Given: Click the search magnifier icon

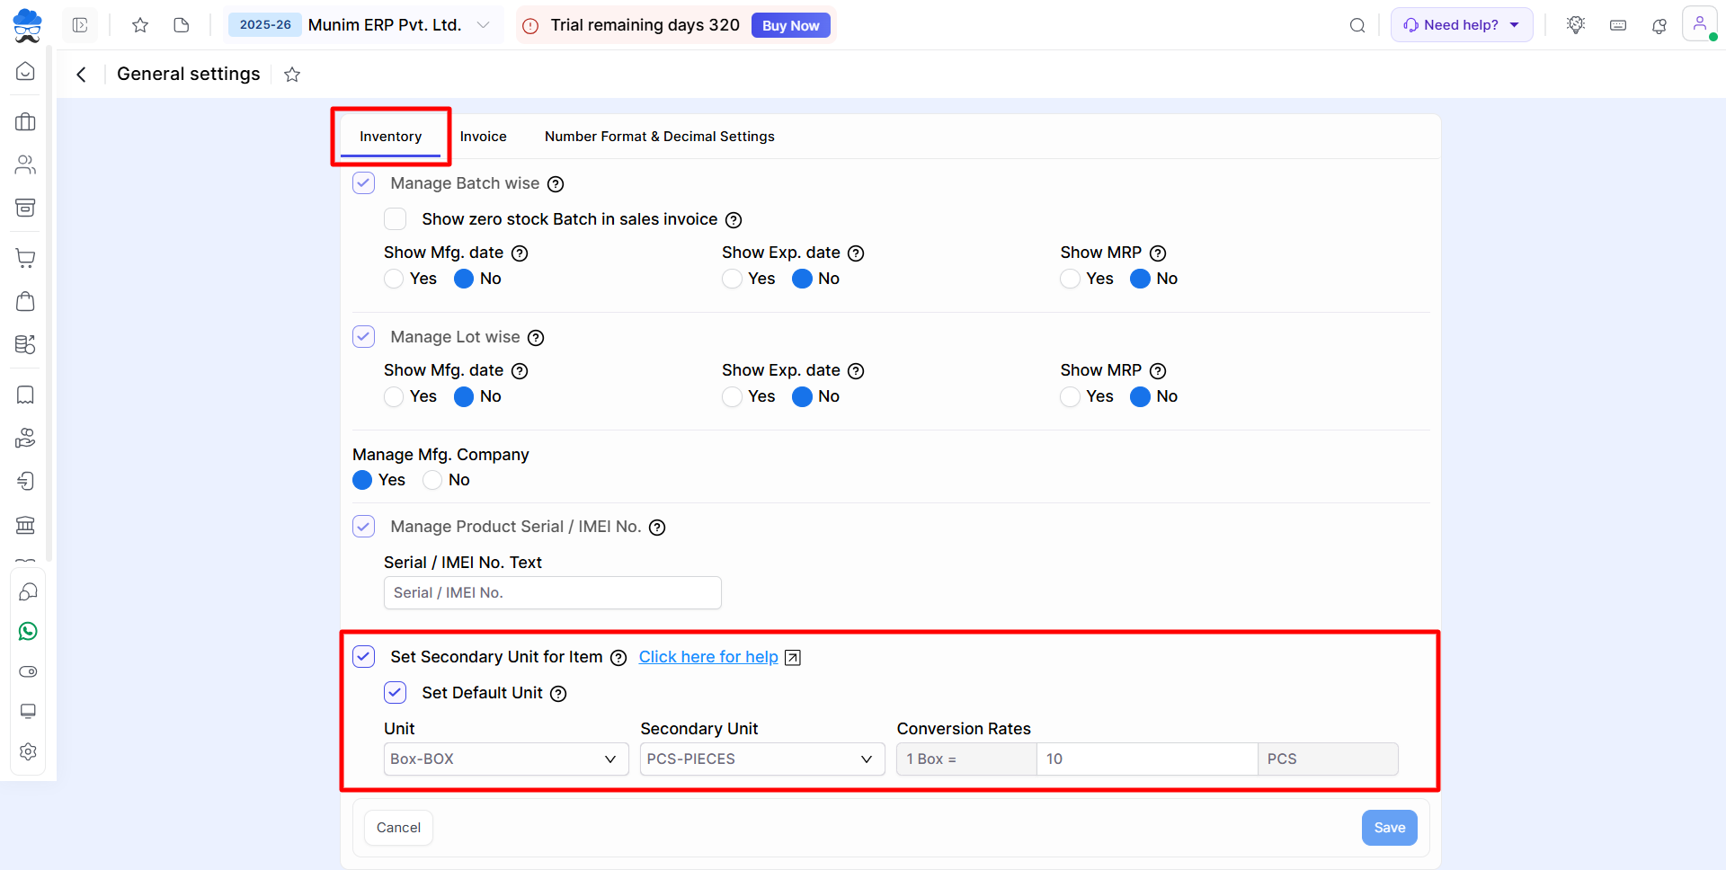Looking at the screenshot, I should [x=1357, y=25].
